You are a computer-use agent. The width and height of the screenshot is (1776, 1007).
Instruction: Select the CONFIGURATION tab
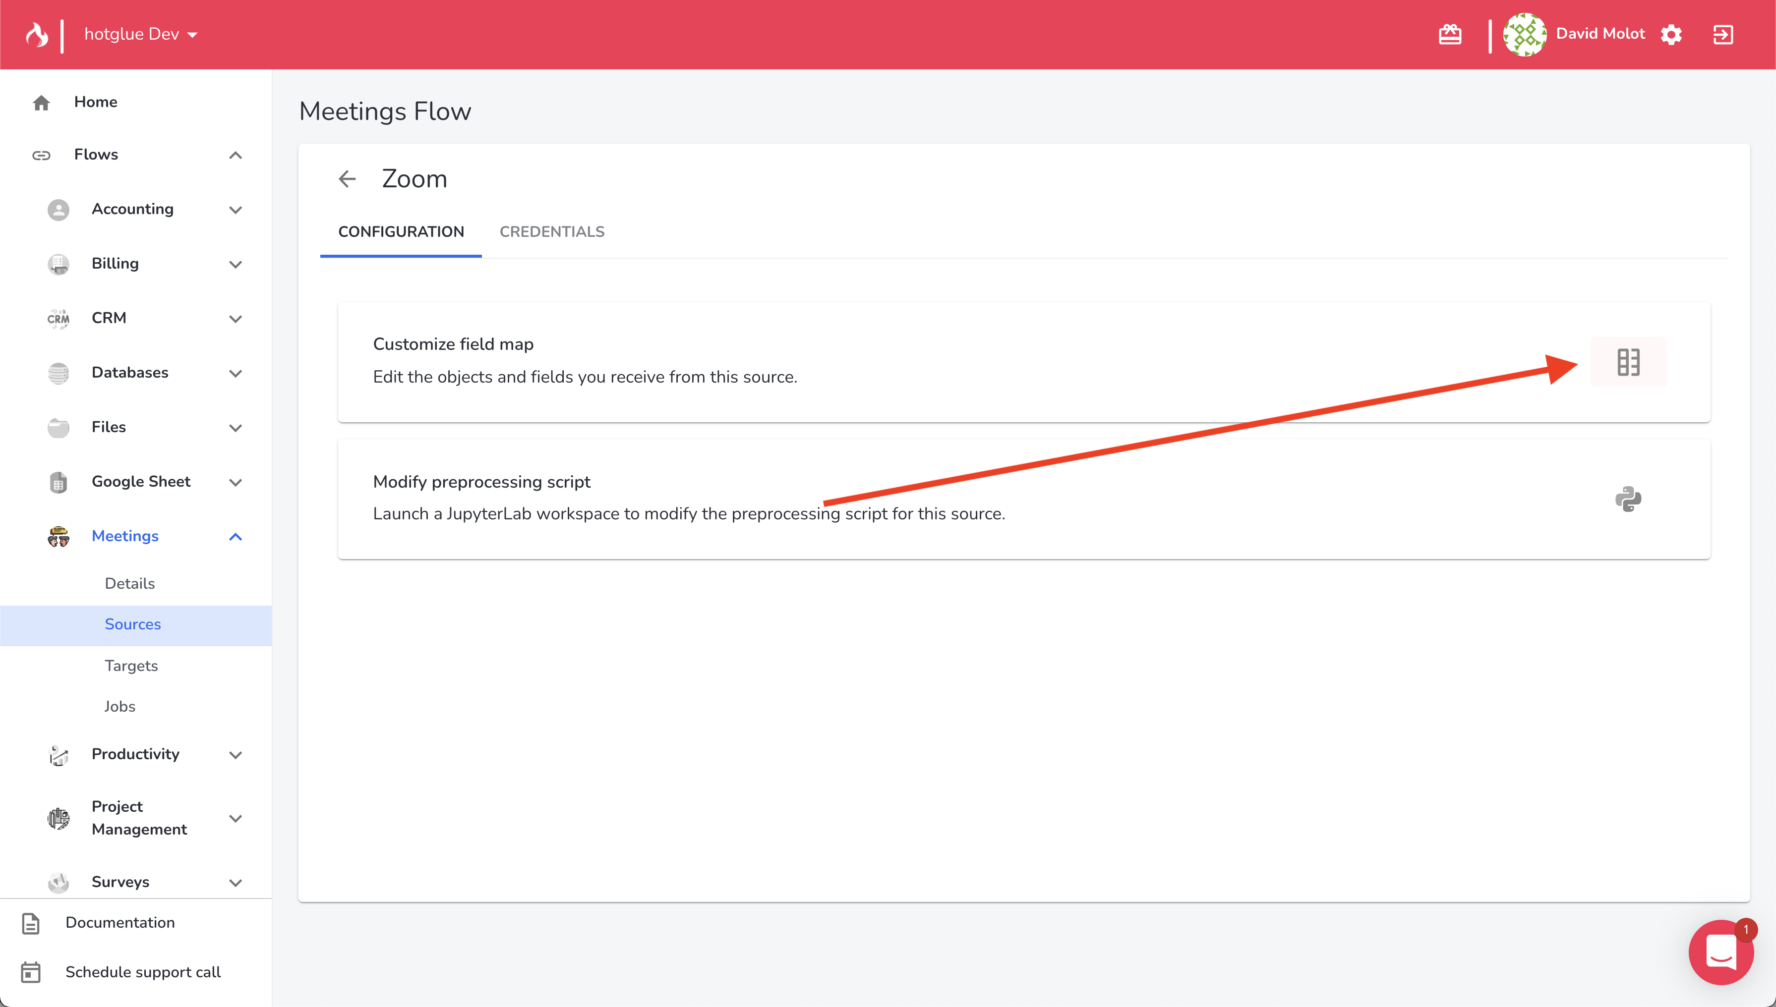[x=401, y=232]
